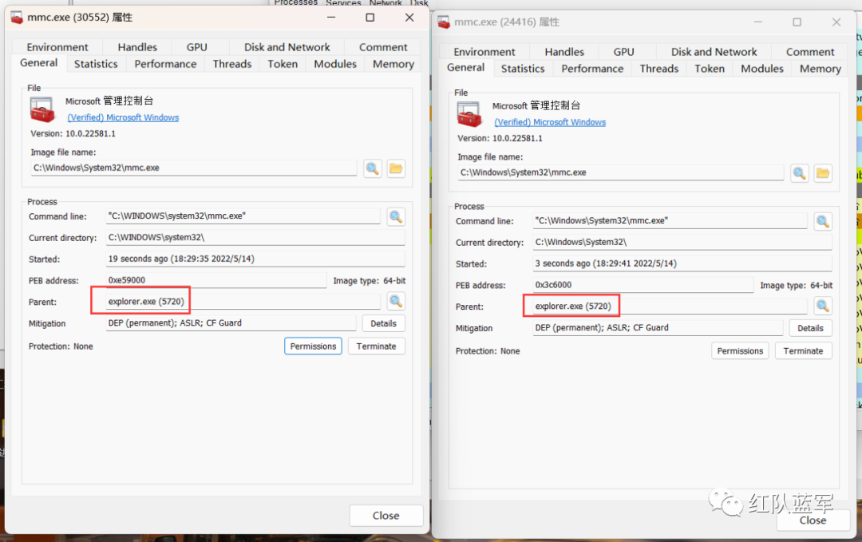Click PEB address 0x3c6000 field
The image size is (862, 542).
(x=643, y=285)
